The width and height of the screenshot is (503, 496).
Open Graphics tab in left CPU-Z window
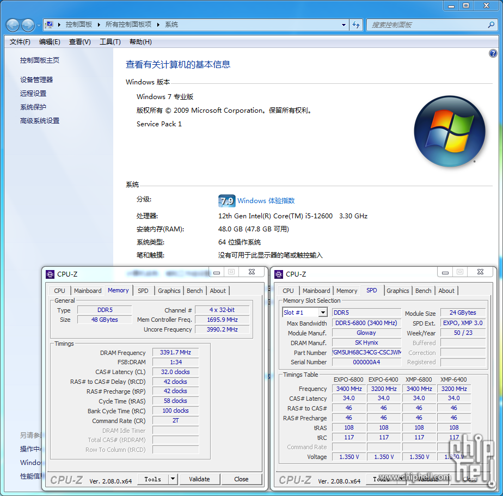coord(169,291)
